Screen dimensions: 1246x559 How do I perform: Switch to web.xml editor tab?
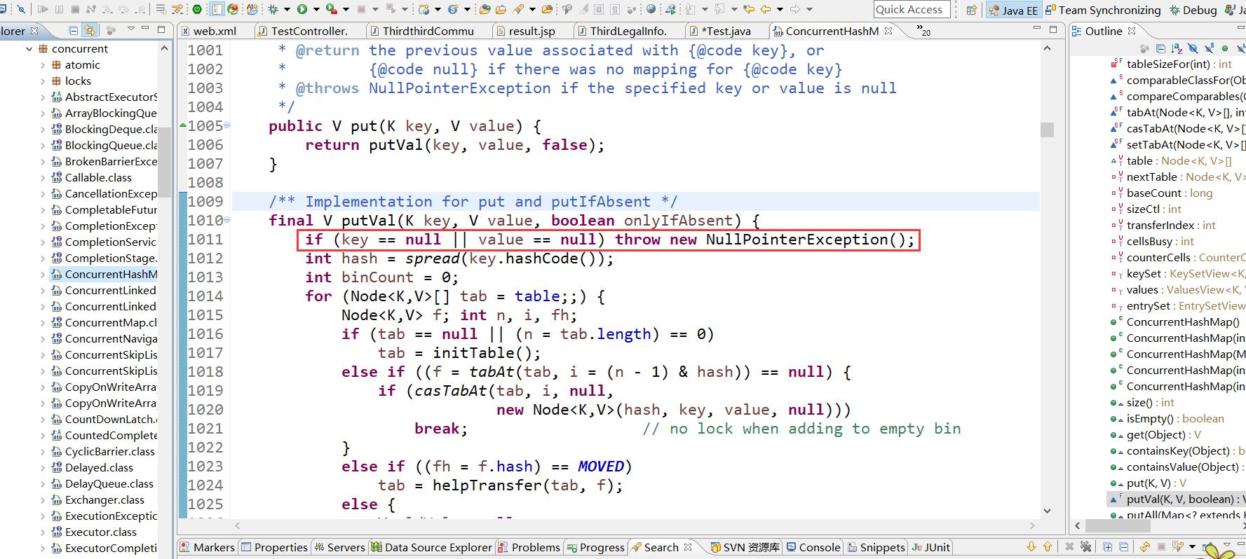coord(208,31)
